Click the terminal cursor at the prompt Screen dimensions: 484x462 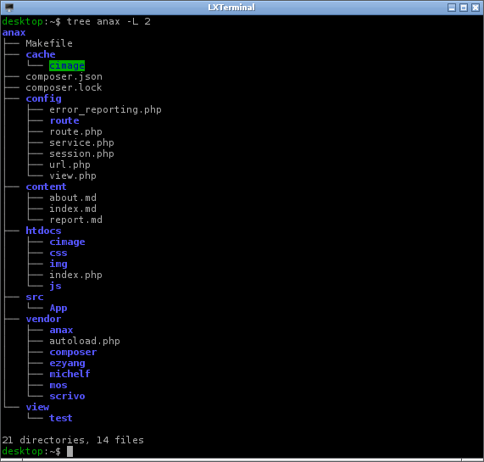(x=70, y=451)
